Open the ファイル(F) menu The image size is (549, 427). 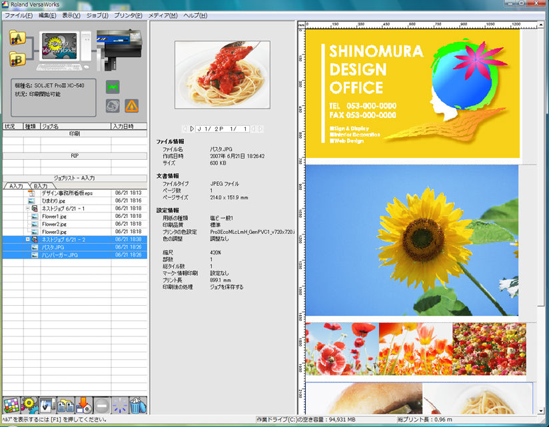point(19,15)
